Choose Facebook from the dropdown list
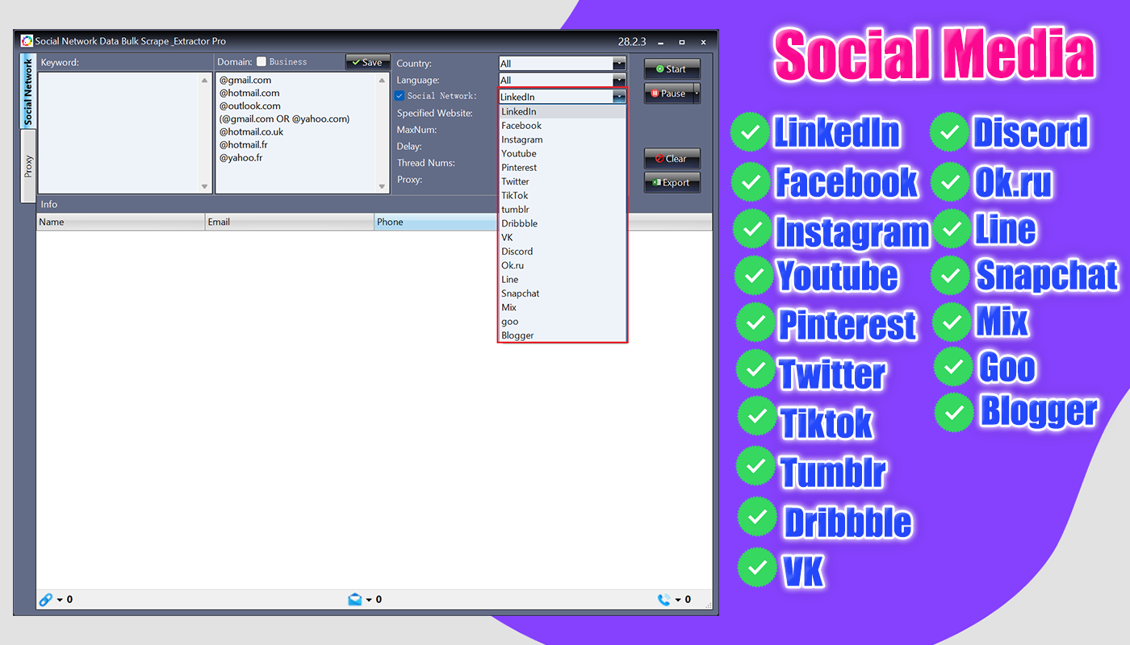The width and height of the screenshot is (1130, 645). coord(562,126)
